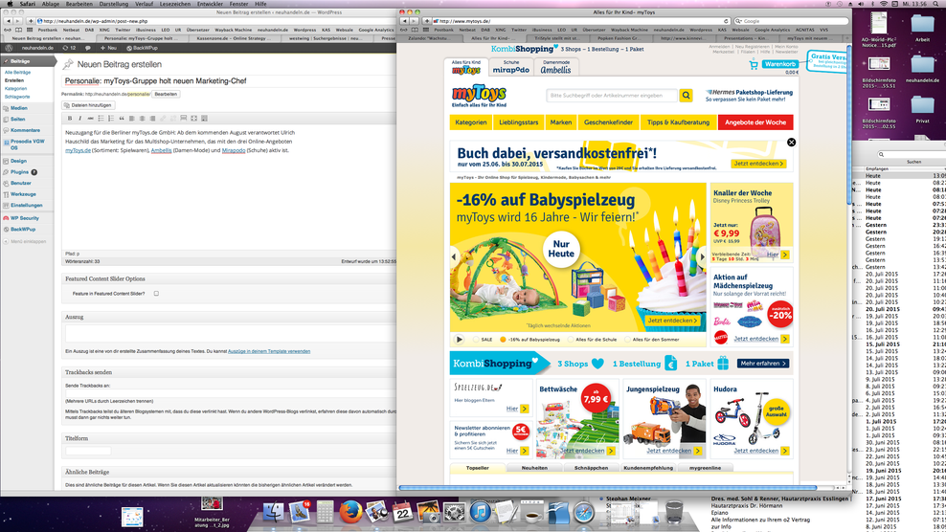The width and height of the screenshot is (946, 532).
Task: Focus the myToys search input field
Action: (x=613, y=96)
